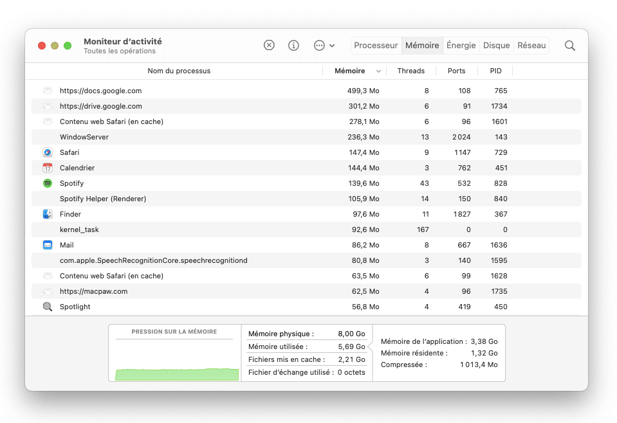Click the Safari compass icon

tap(48, 152)
